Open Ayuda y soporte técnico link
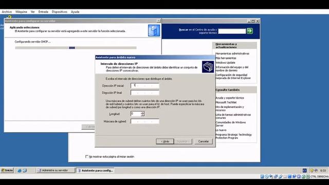The height and width of the screenshot is (185, 329). pos(230,98)
